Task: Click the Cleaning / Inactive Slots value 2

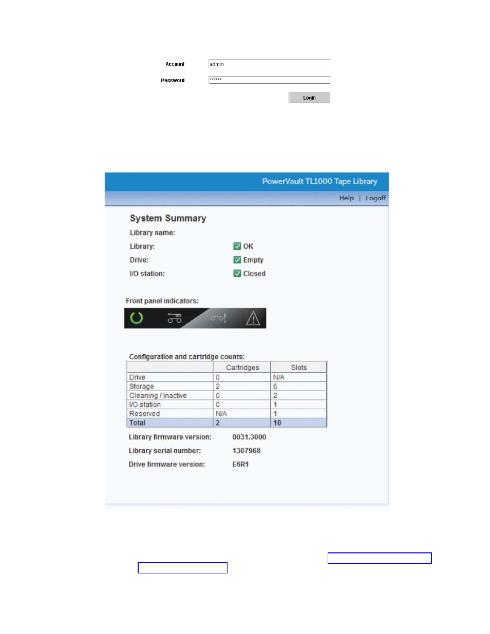Action: point(275,396)
